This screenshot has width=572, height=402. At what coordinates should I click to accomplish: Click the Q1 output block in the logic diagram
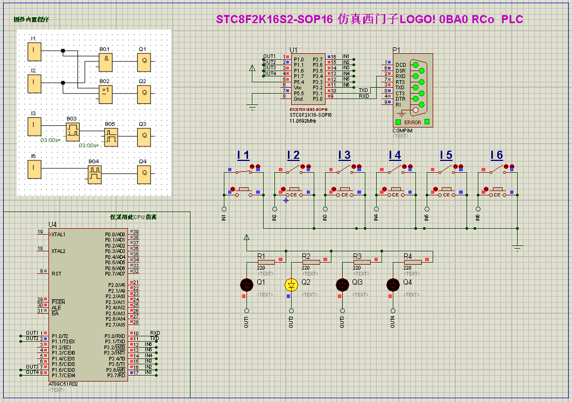(144, 62)
